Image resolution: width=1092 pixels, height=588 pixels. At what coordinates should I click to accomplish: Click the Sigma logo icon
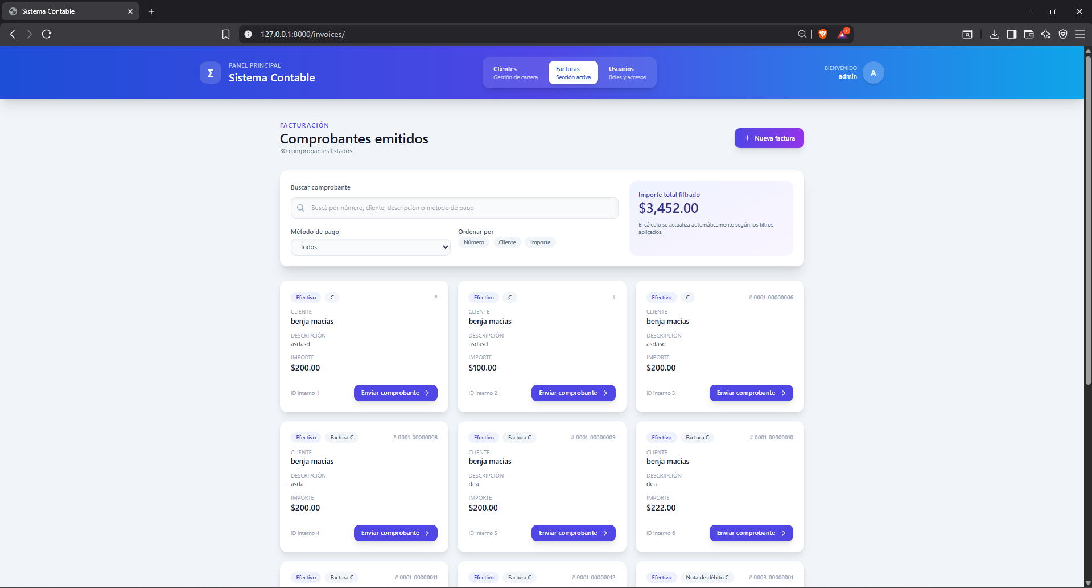210,73
